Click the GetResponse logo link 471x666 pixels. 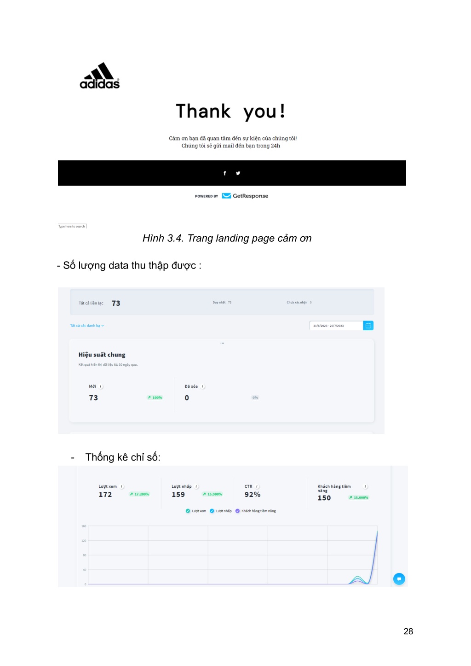click(245, 196)
